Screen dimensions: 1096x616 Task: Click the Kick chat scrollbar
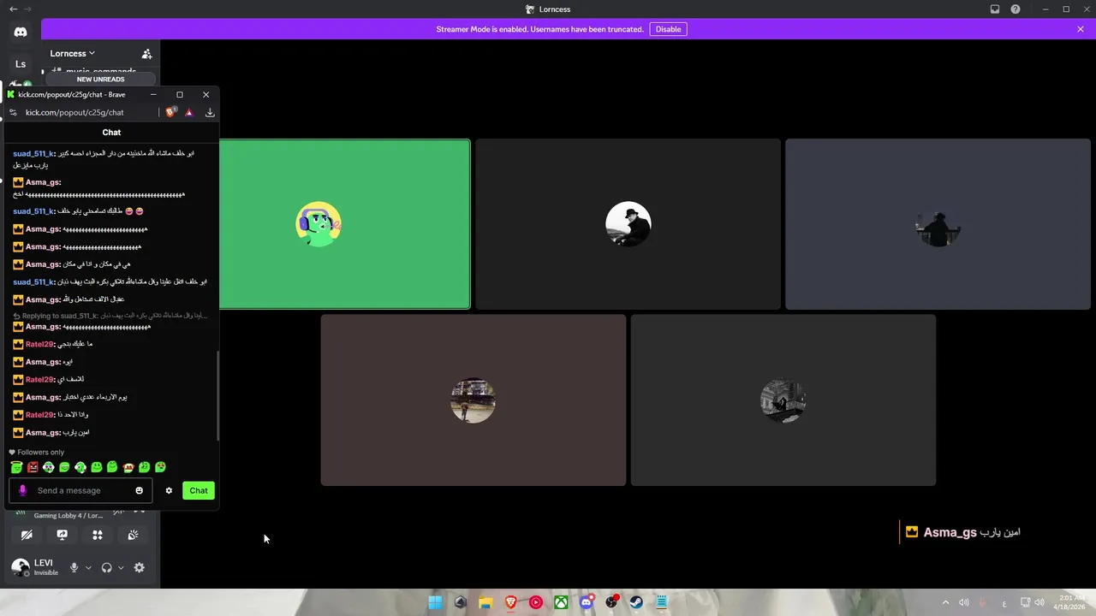217,395
